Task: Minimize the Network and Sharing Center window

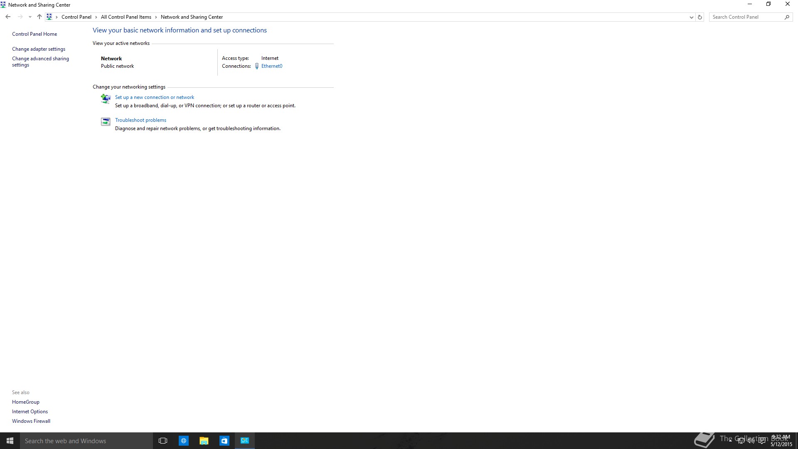Action: [x=750, y=4]
